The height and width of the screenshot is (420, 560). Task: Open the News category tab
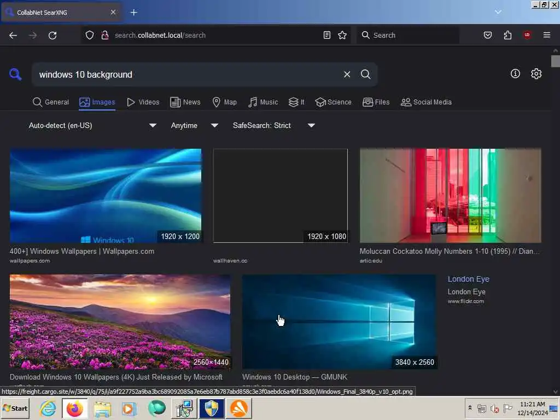pyautogui.click(x=185, y=102)
